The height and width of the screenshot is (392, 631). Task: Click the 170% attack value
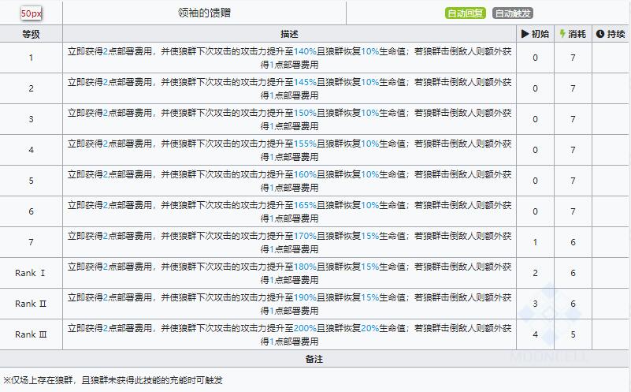[305, 236]
